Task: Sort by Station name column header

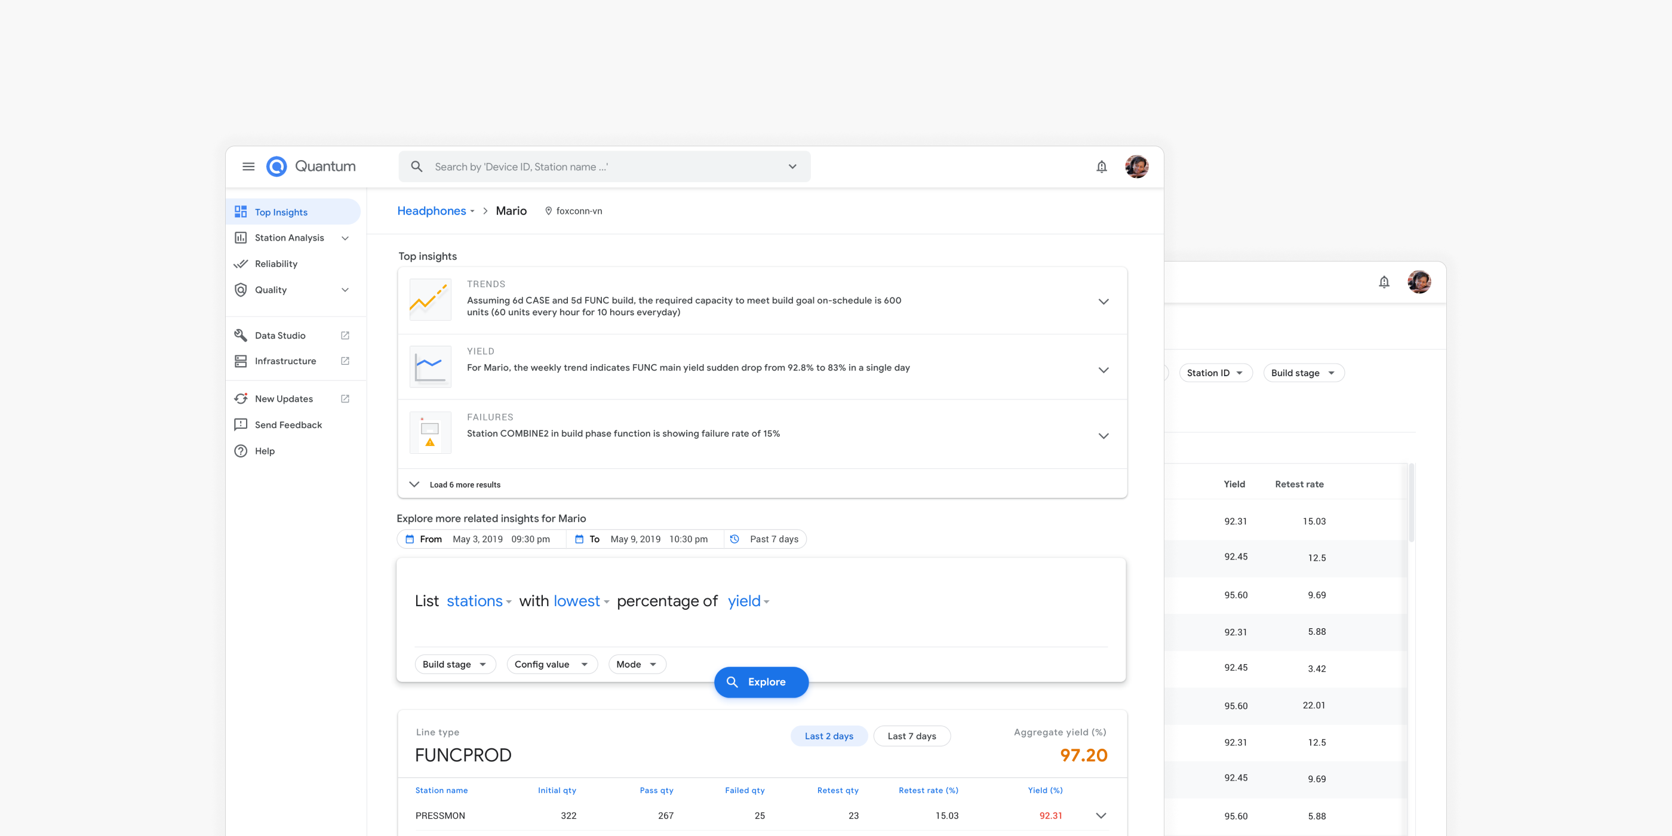Action: coord(441,791)
